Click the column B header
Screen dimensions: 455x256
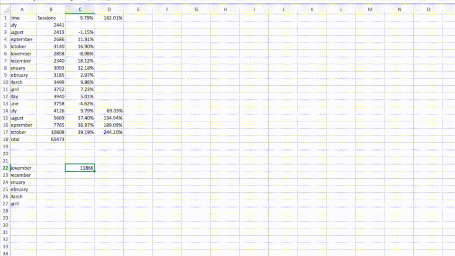pyautogui.click(x=51, y=9)
